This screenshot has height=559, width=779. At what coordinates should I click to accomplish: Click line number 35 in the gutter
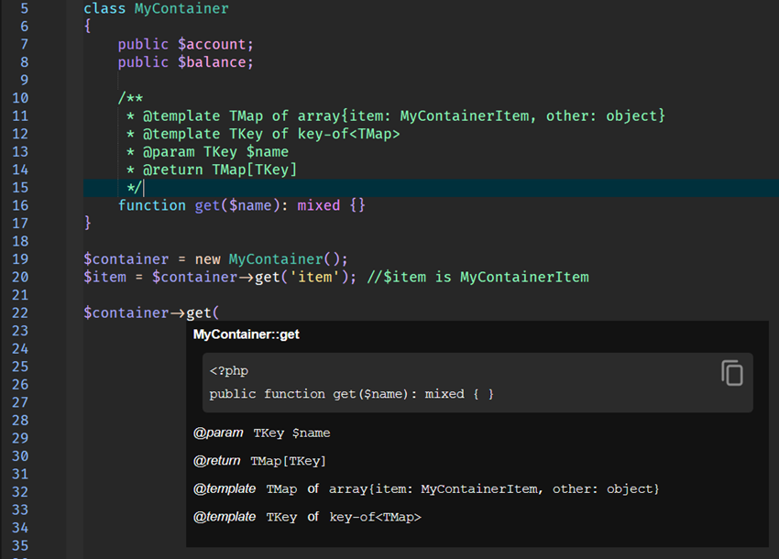19,545
